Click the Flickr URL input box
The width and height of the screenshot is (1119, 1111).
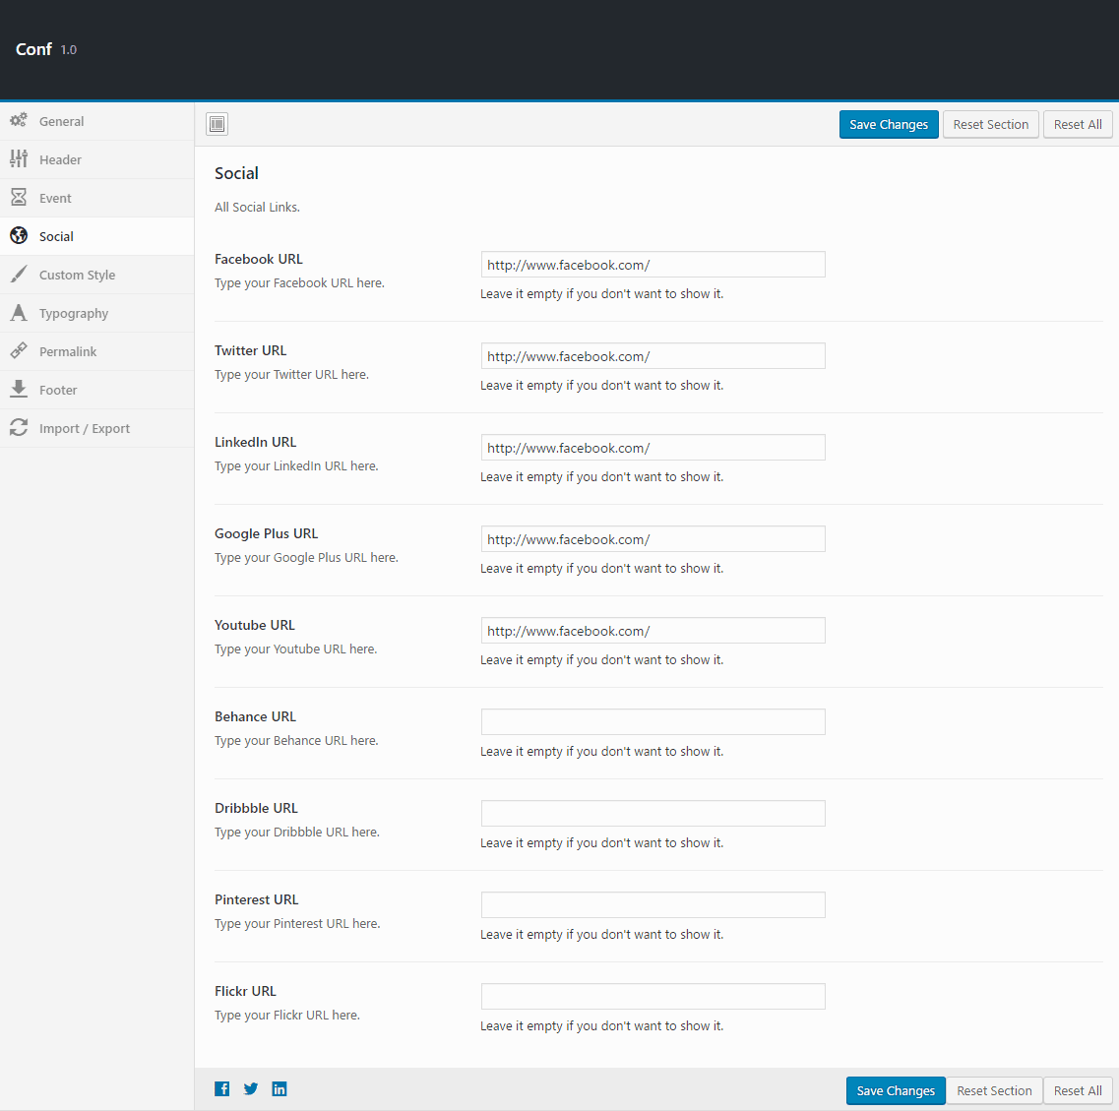[x=653, y=997]
